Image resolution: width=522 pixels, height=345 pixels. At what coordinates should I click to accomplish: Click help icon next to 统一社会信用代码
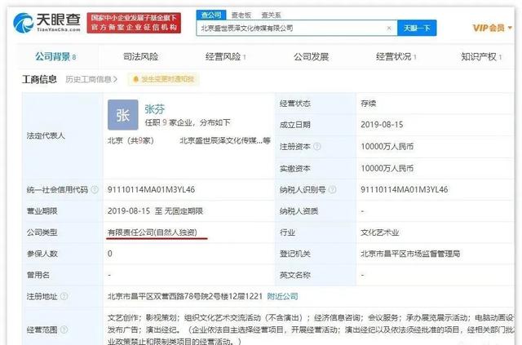point(95,190)
